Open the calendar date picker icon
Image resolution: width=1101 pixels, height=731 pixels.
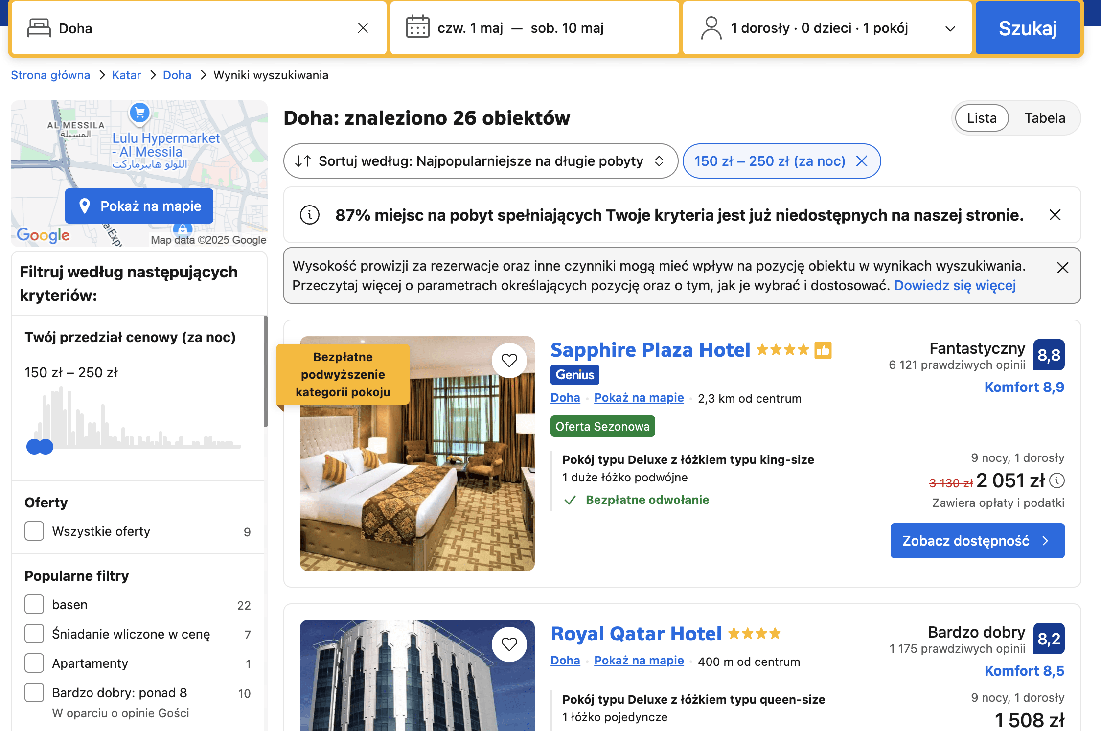418,27
